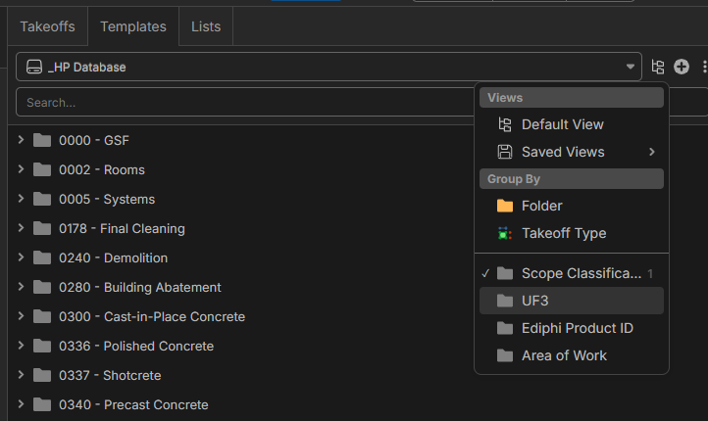The image size is (708, 421).
Task: Select the 0300 - Cast-in-Place Concrete folder
Action: 151,316
